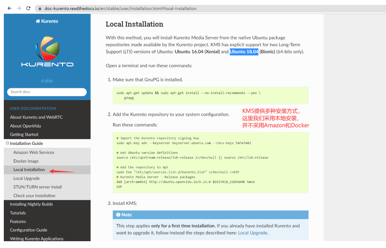Click the browser address bar URL
The image size is (386, 248).
click(120, 8)
